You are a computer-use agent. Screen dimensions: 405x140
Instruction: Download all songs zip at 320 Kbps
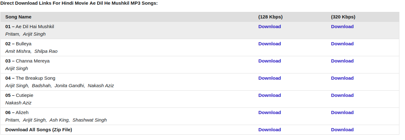(x=342, y=130)
